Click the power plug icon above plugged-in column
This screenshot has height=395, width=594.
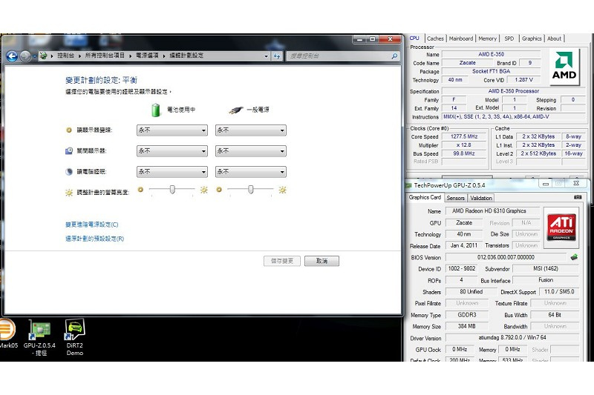click(x=236, y=110)
